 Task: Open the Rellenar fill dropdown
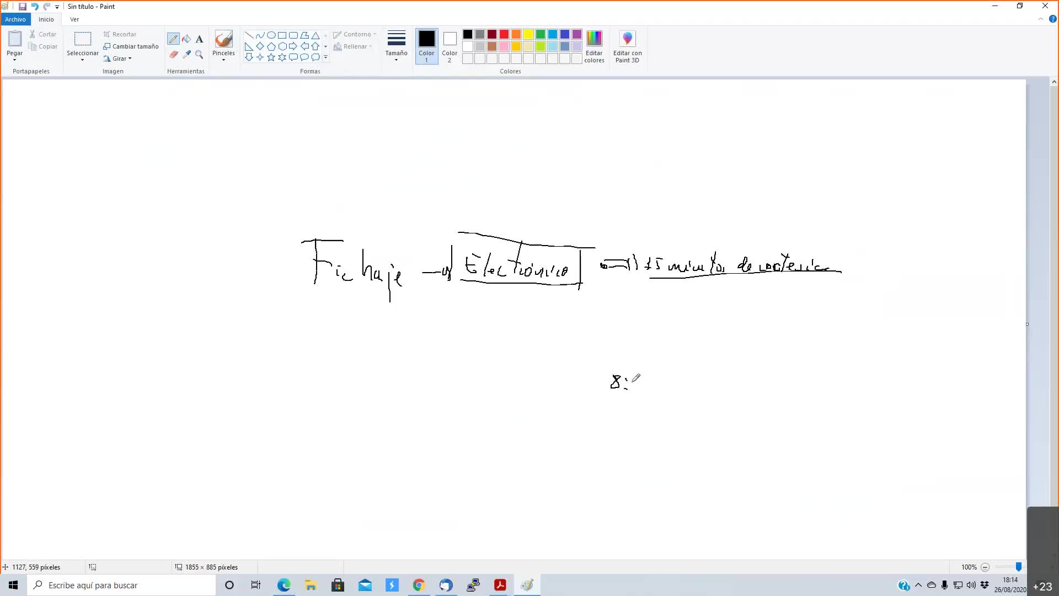click(x=353, y=46)
